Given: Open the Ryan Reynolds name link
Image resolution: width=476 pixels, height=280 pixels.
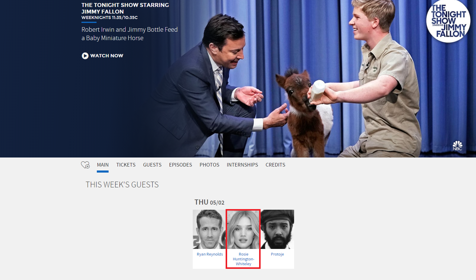Looking at the screenshot, I should click(x=210, y=254).
